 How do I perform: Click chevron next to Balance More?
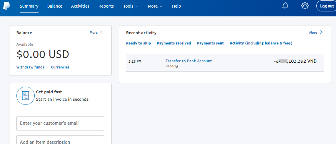(102, 32)
